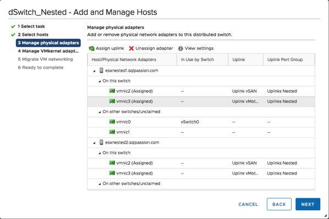The height and width of the screenshot is (219, 329).
Task: Select vmnic2 (Assigned) row under esxnested2
Action: click(201, 163)
